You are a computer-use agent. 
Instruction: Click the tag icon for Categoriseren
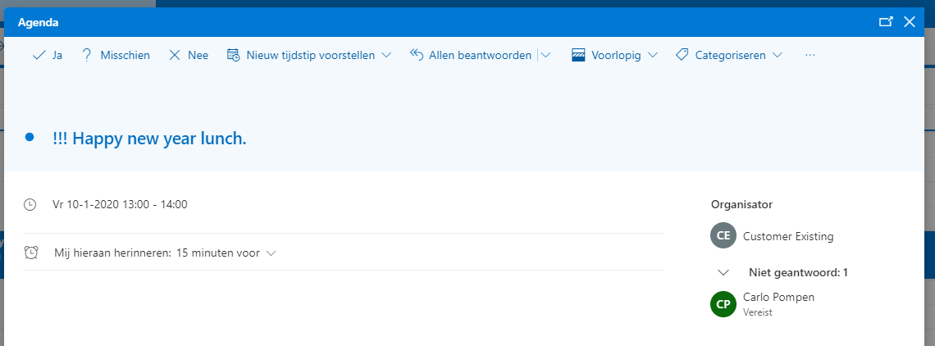click(682, 55)
